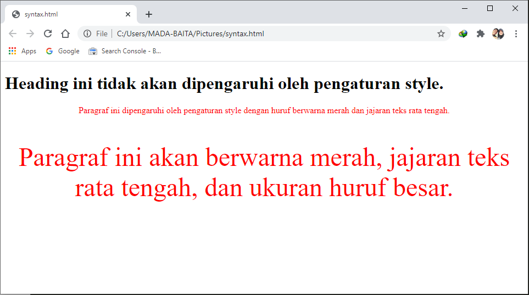Viewport: 529px width, 295px height.
Task: Click the Forward navigation arrow
Action: point(30,34)
